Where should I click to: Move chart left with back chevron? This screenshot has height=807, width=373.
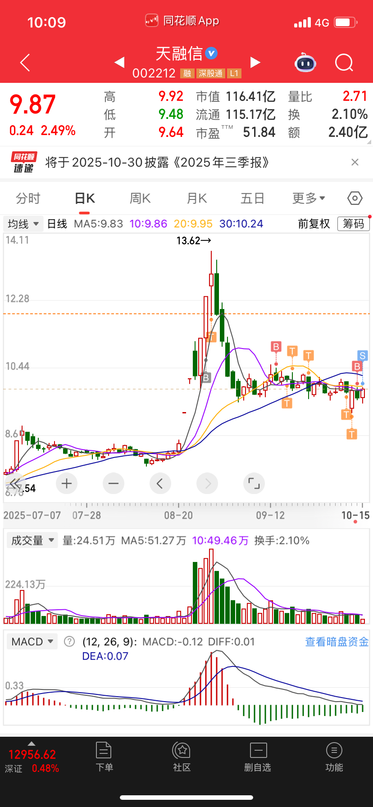tap(160, 484)
